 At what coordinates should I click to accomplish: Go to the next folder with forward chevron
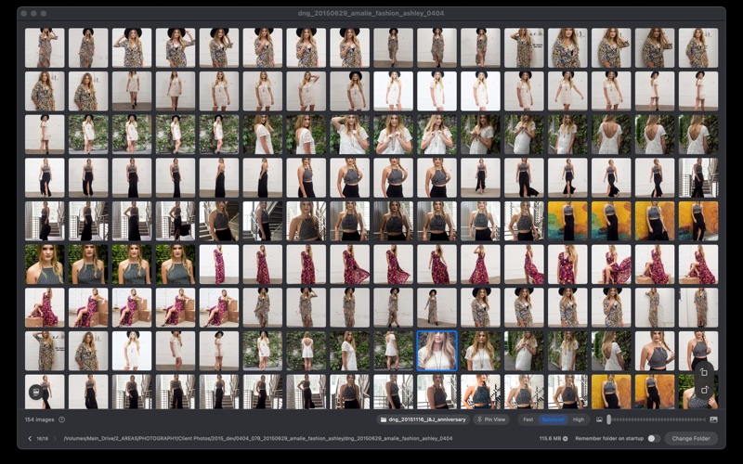tap(55, 438)
